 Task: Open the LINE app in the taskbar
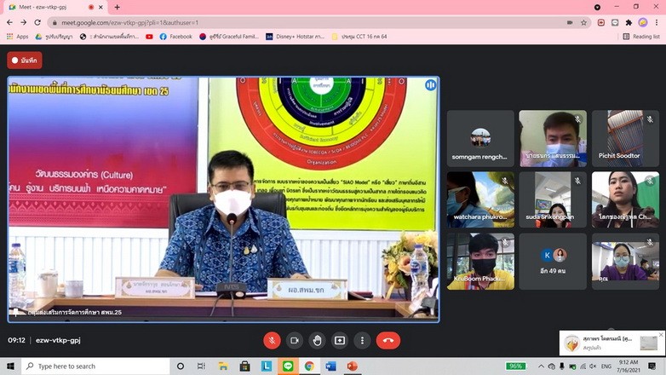pyautogui.click(x=288, y=366)
